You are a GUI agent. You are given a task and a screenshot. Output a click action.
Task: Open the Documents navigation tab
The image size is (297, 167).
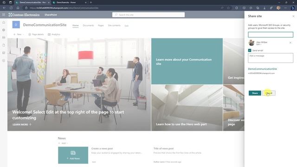[88, 26]
